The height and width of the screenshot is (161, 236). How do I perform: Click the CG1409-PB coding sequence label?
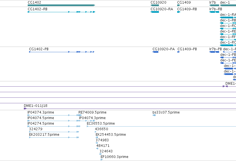[187, 49]
